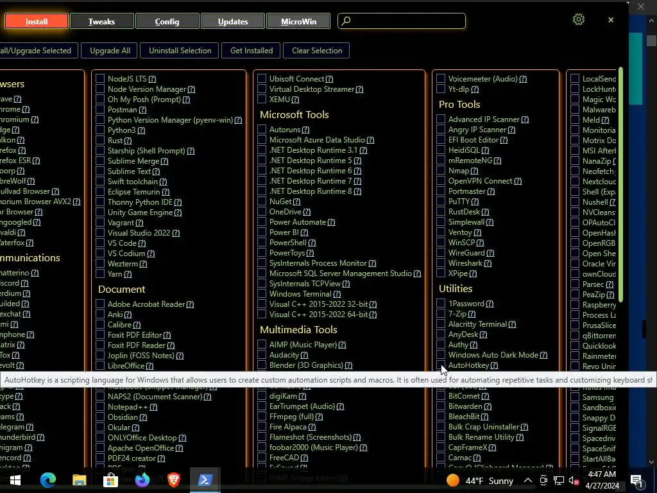Click the Microsoft Azure Data Studio label
This screenshot has width=657, height=493.
coord(317,139)
